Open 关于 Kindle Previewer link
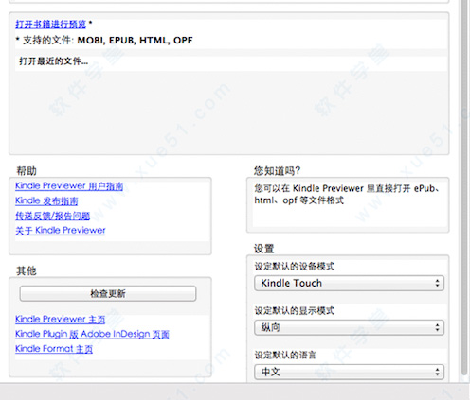Viewport: 470px width, 400px height. [60, 230]
